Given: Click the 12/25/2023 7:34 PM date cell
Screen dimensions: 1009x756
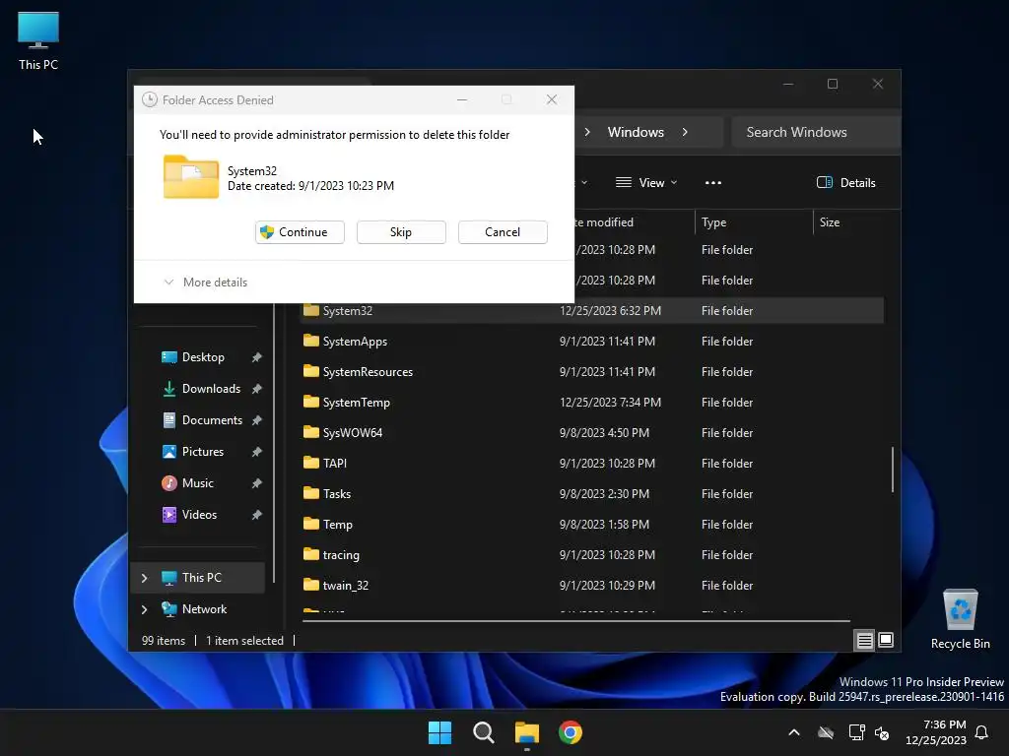Looking at the screenshot, I should (610, 403).
